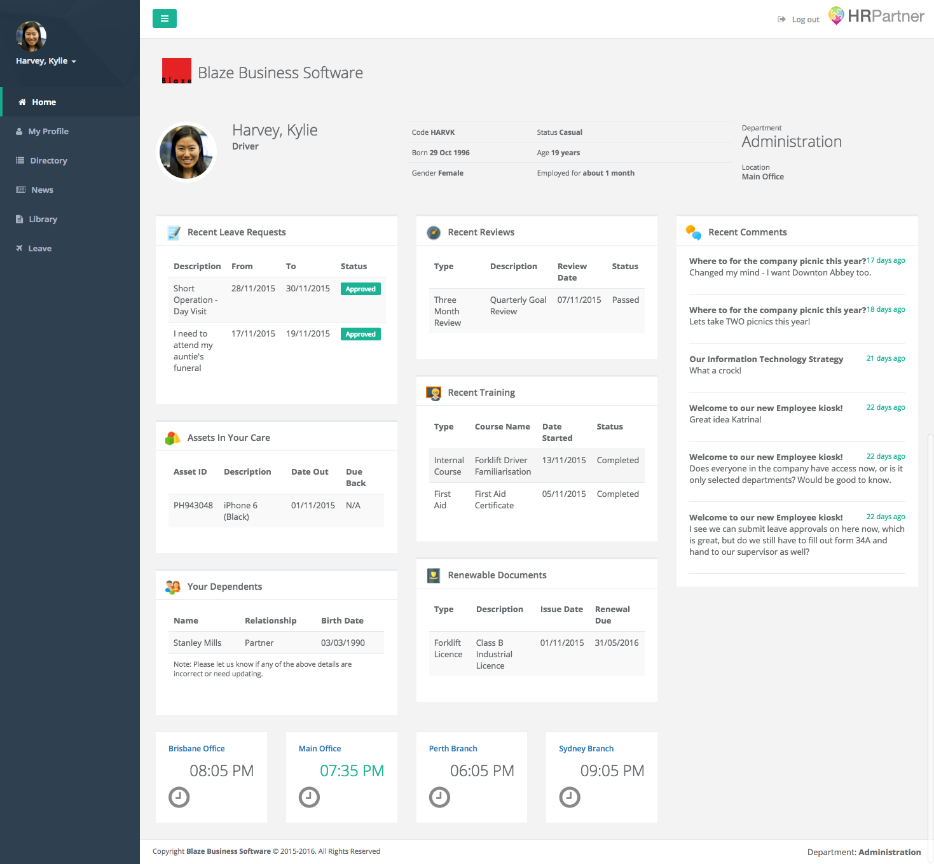Click the Renewable Documents icon
Screen dimensions: 934x864
[434, 576]
